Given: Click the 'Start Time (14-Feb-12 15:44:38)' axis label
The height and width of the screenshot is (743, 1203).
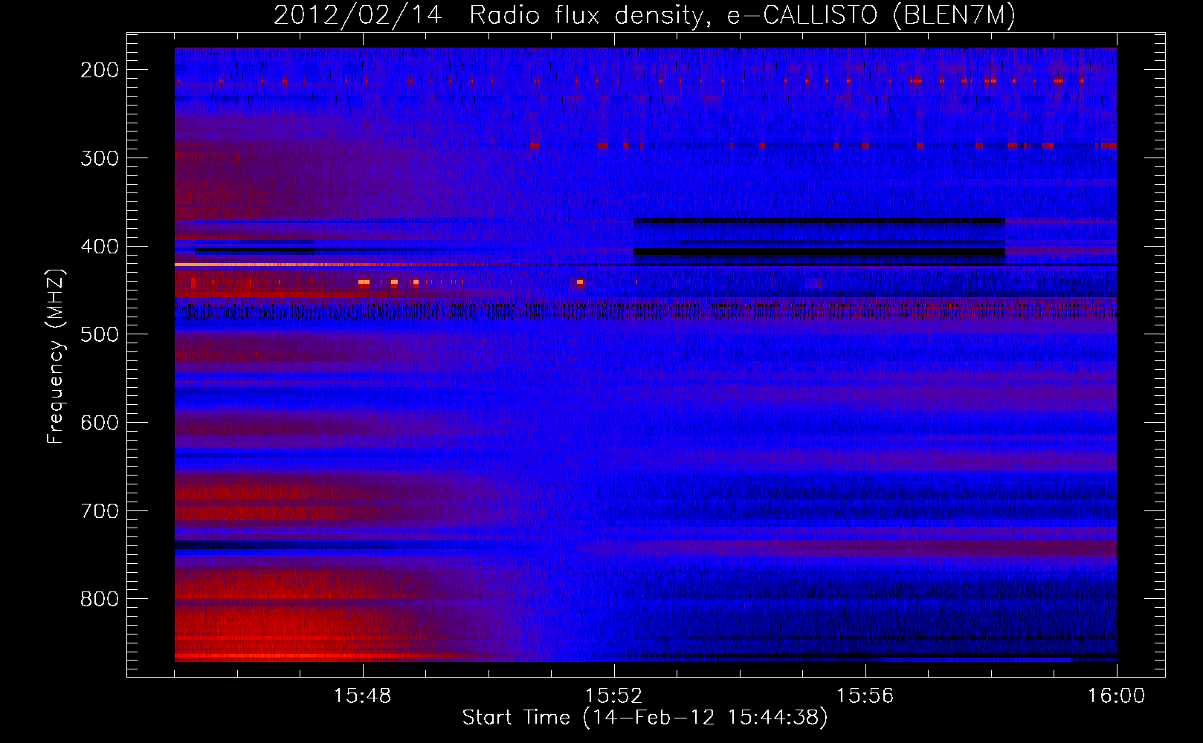Looking at the screenshot, I should pos(645,718).
